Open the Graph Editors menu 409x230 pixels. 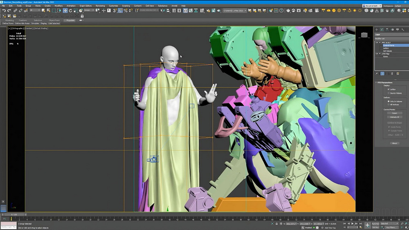[85, 6]
